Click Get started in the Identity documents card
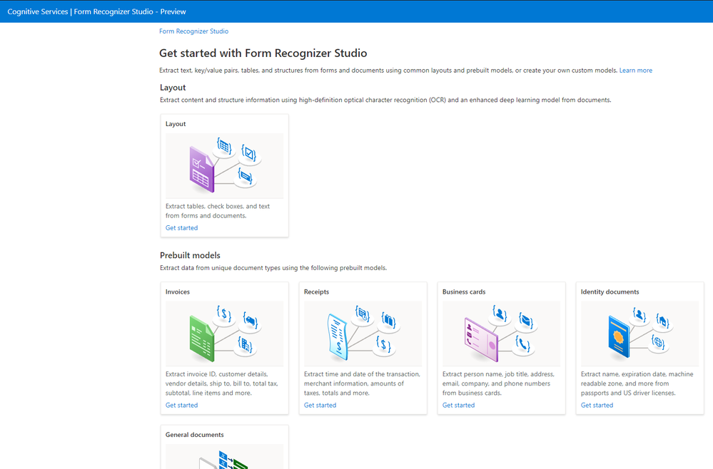 tap(597, 405)
